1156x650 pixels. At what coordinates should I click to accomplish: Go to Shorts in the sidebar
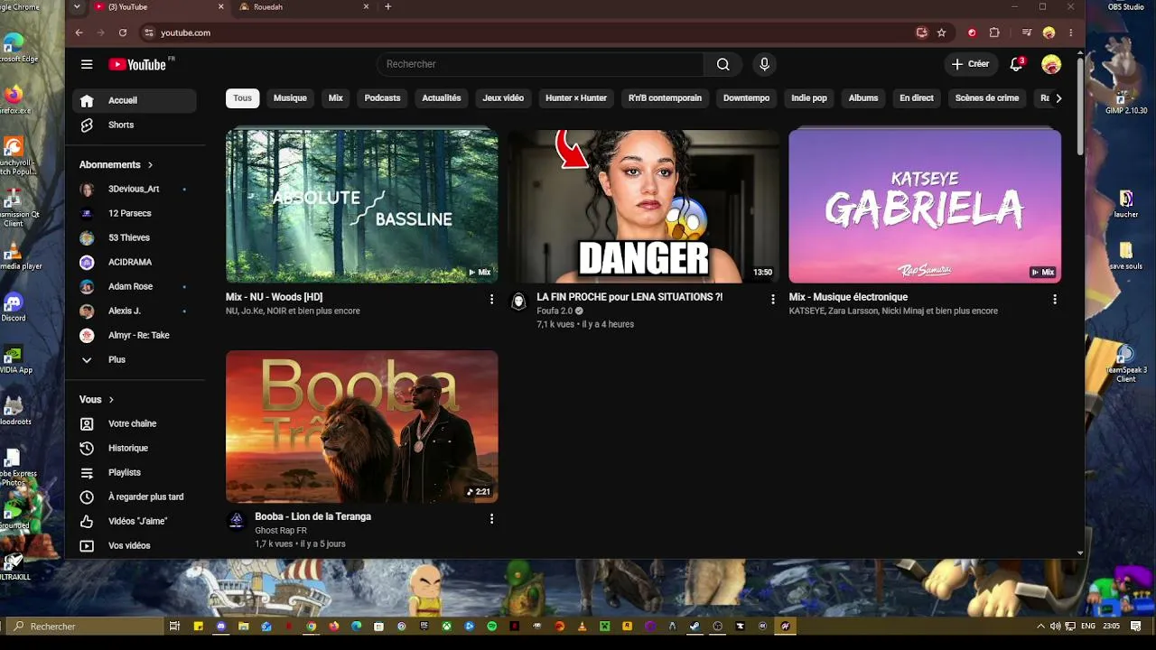135,125
